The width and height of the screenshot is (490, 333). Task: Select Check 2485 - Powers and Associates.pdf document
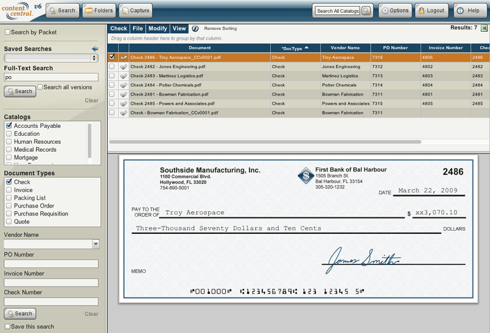tap(173, 103)
